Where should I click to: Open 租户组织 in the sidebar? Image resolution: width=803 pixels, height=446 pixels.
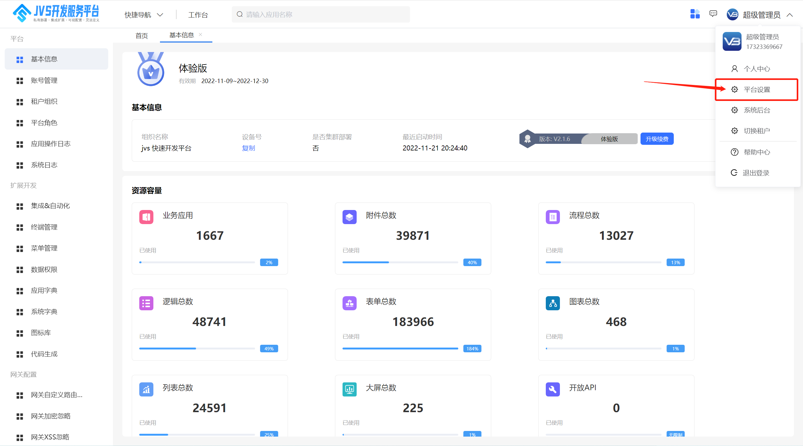(x=56, y=102)
